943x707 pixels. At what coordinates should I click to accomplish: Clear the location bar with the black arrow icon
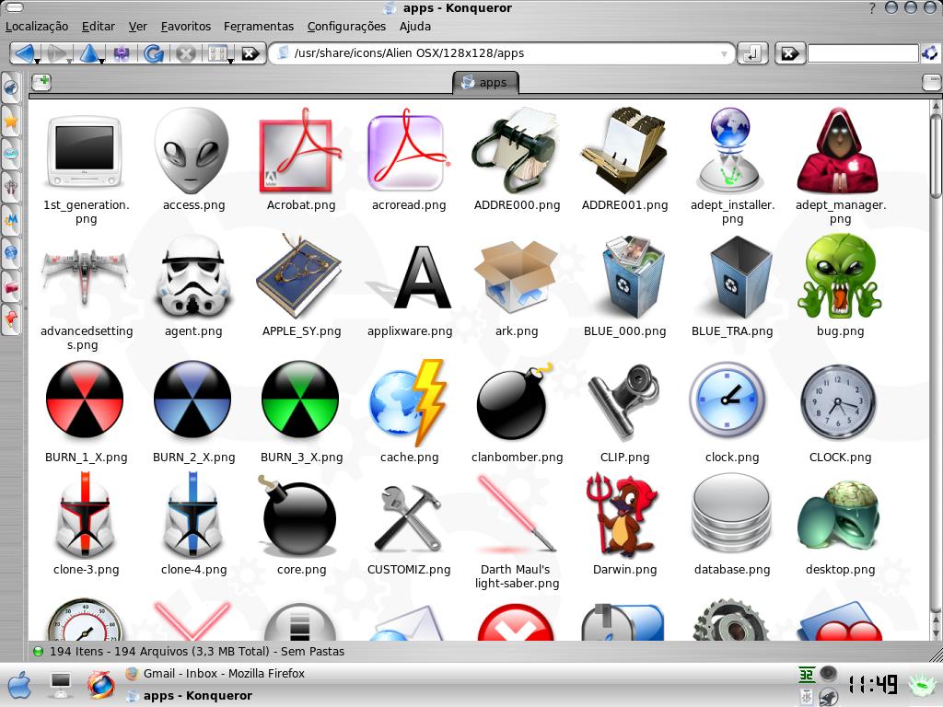250,53
